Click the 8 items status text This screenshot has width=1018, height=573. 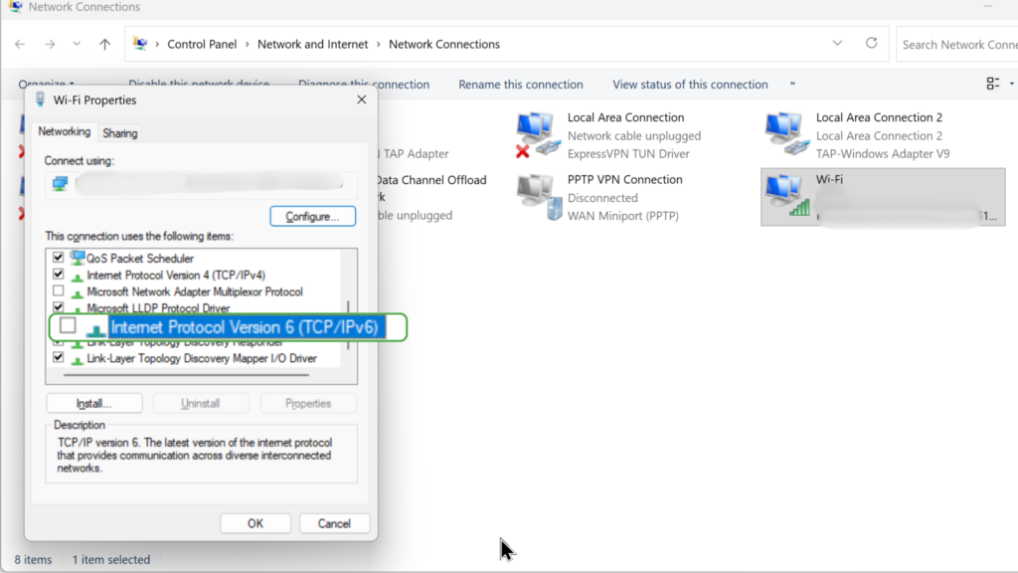pyautogui.click(x=33, y=559)
